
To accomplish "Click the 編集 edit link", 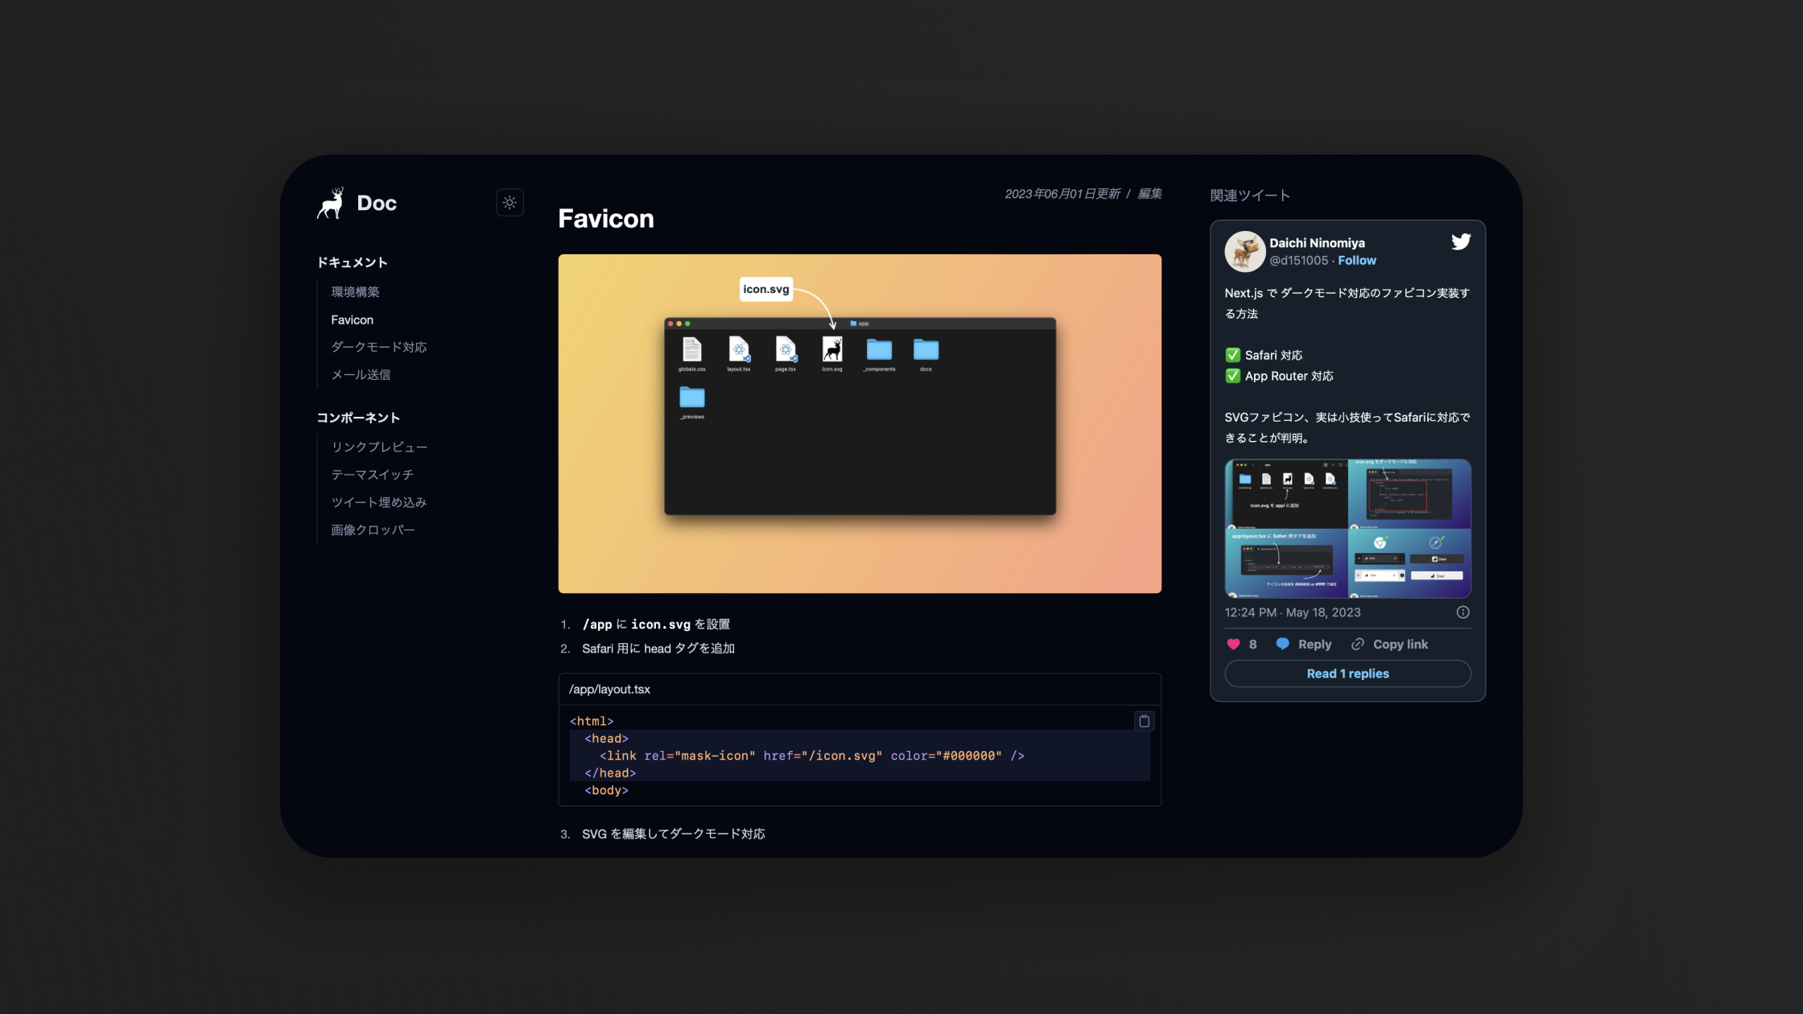I will [x=1149, y=194].
